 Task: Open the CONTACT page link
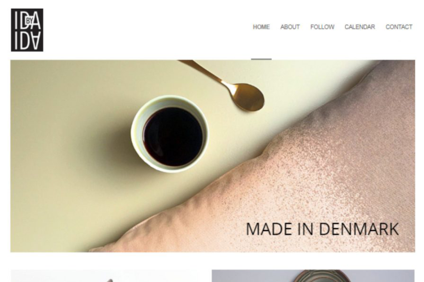[399, 27]
